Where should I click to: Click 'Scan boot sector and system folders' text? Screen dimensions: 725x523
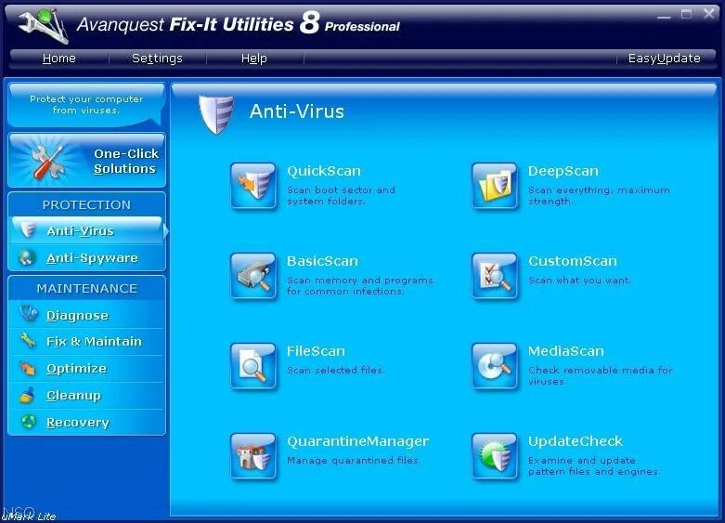341,195
